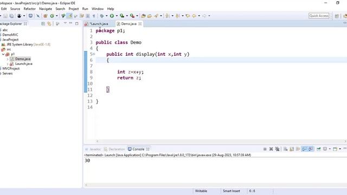The width and height of the screenshot is (347, 195).
Task: Select the Servers project
Action: 7,74
